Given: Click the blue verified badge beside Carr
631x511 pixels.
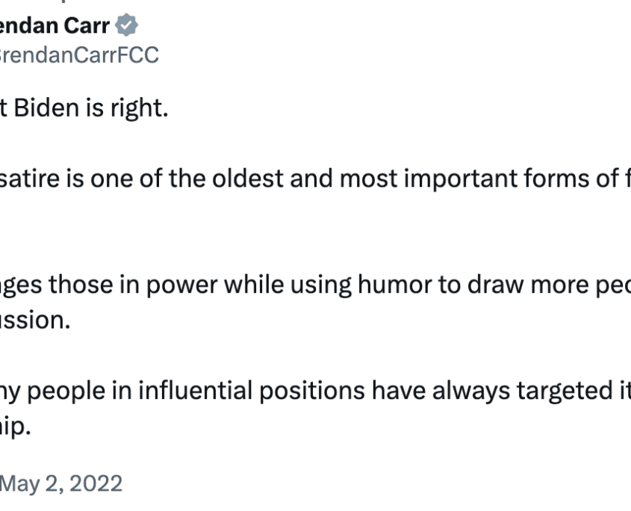Looking at the screenshot, I should (128, 26).
